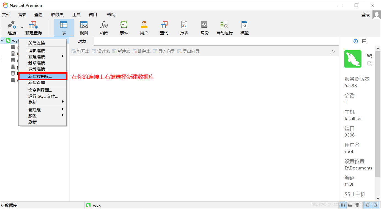Expand the 新建连接 submenu in the context menu
This screenshot has height=209, width=381.
click(x=63, y=56)
